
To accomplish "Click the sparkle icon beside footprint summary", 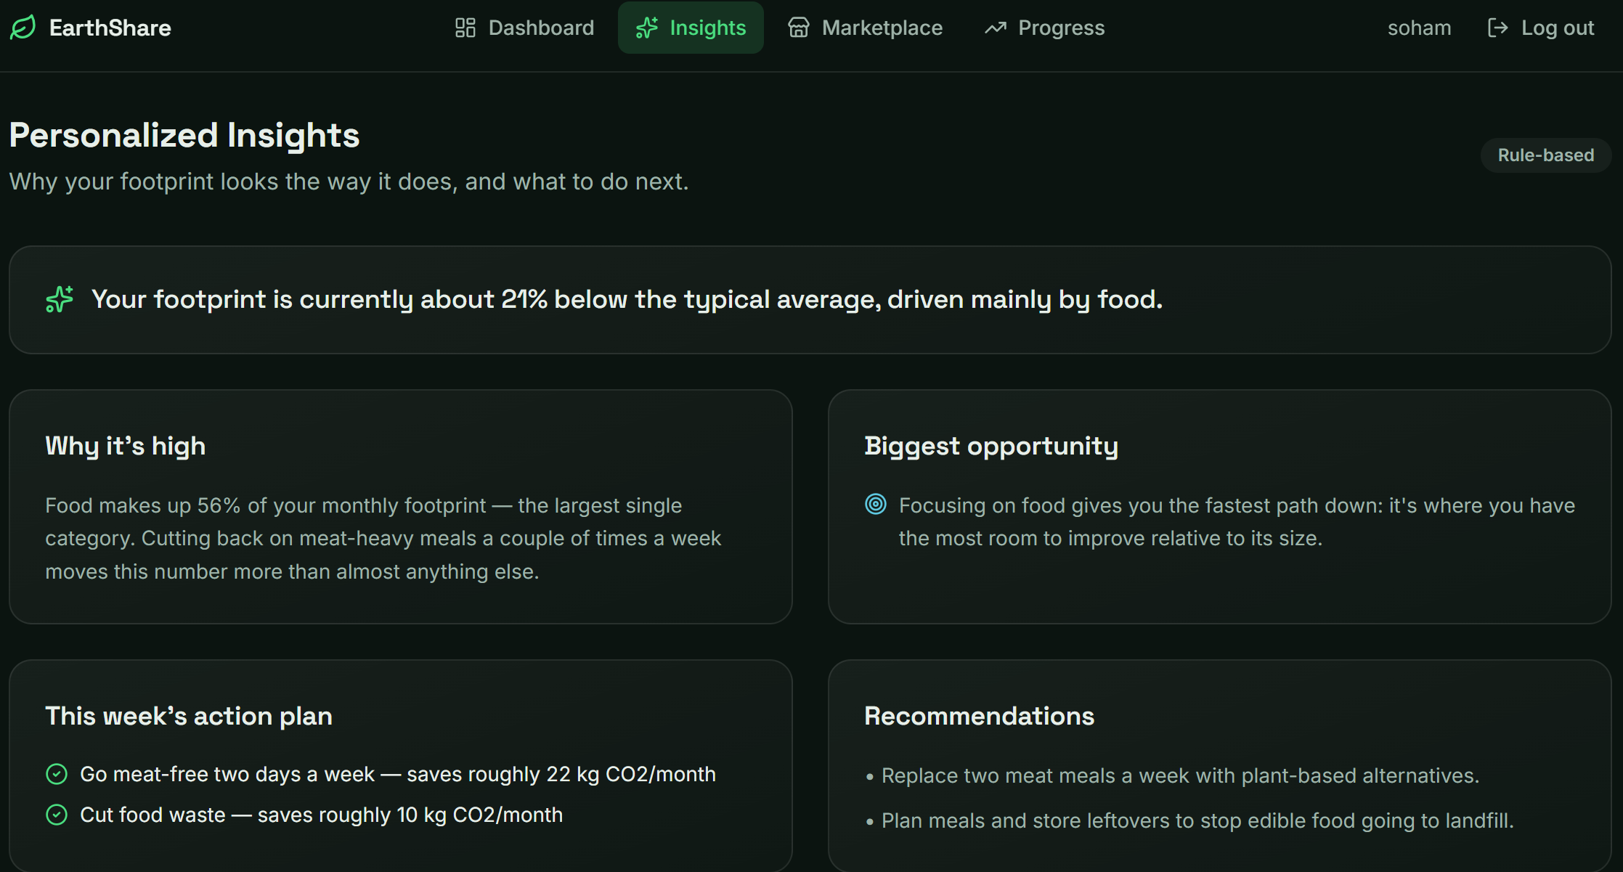I will coord(60,299).
